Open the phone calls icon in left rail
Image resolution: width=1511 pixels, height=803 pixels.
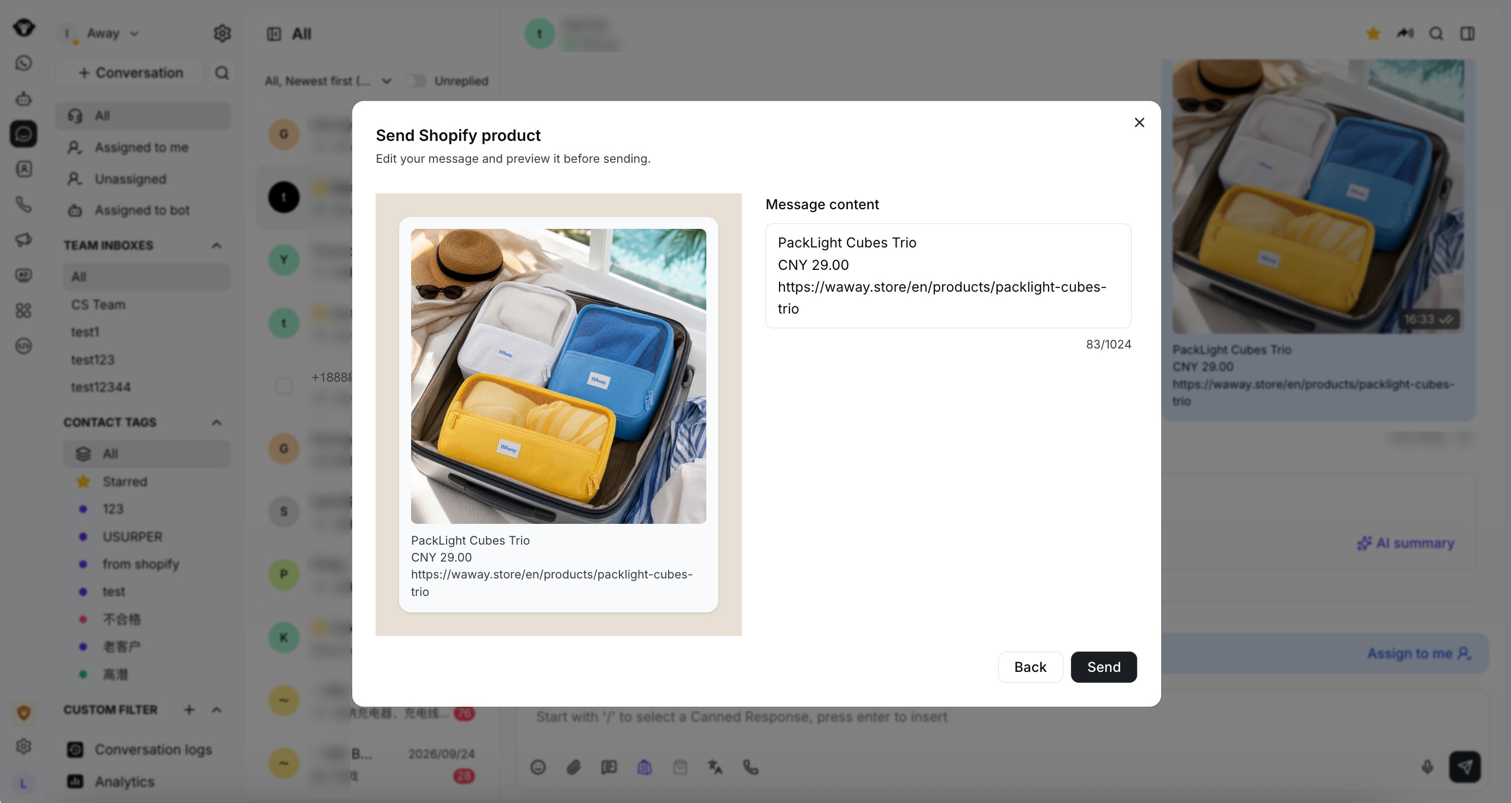tap(24, 204)
